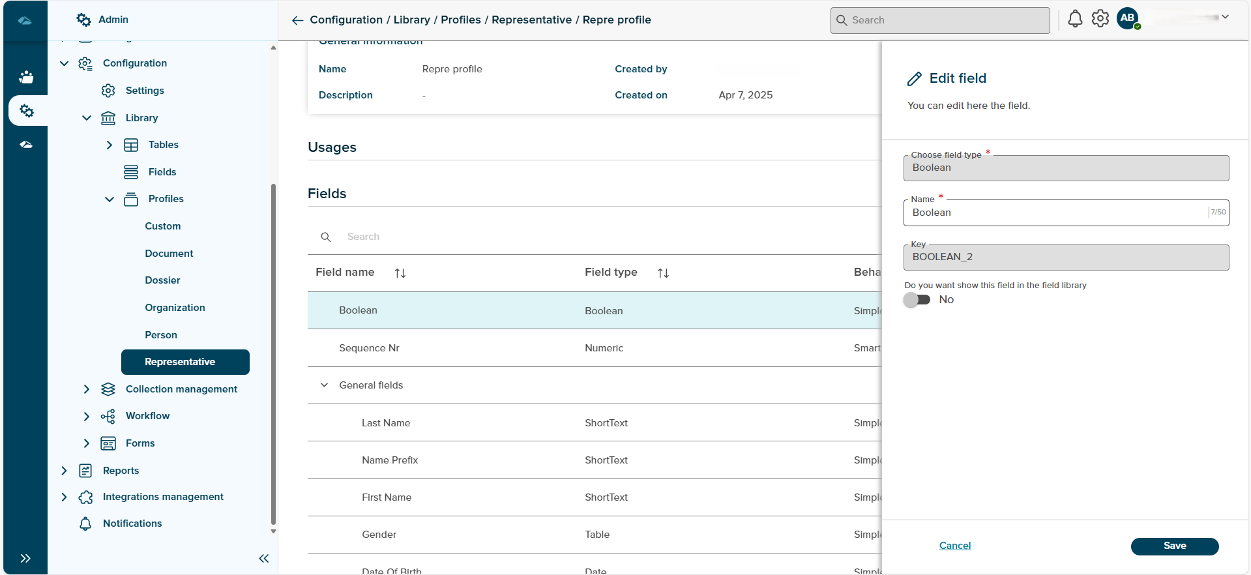1251x575 pixels.
Task: Click the Profiles icon in sidebar
Action: 131,199
